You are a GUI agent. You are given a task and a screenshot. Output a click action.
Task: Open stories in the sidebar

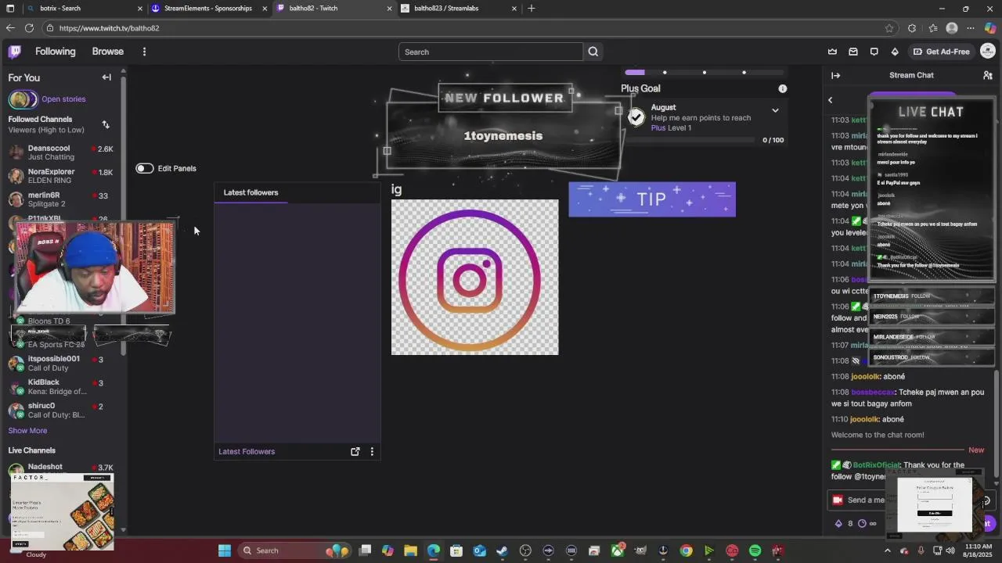point(63,99)
